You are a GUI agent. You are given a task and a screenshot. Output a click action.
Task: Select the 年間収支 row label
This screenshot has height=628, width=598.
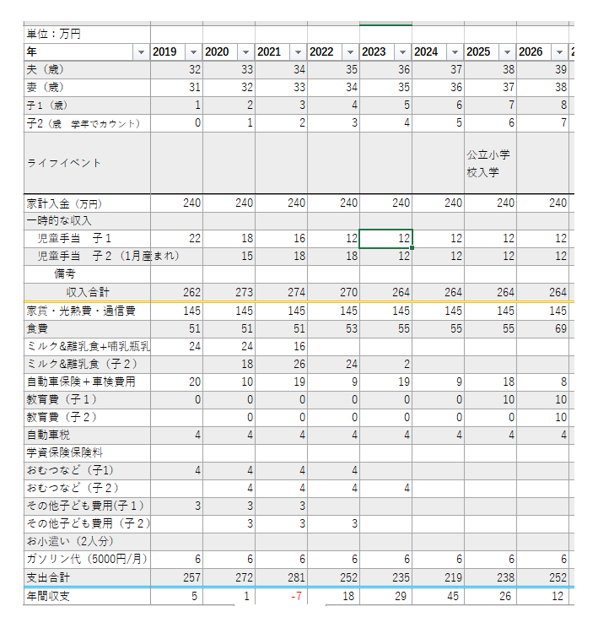(x=87, y=597)
